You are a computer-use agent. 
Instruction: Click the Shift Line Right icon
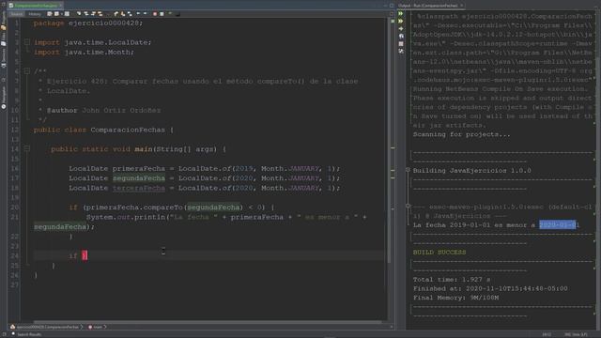(x=145, y=14)
